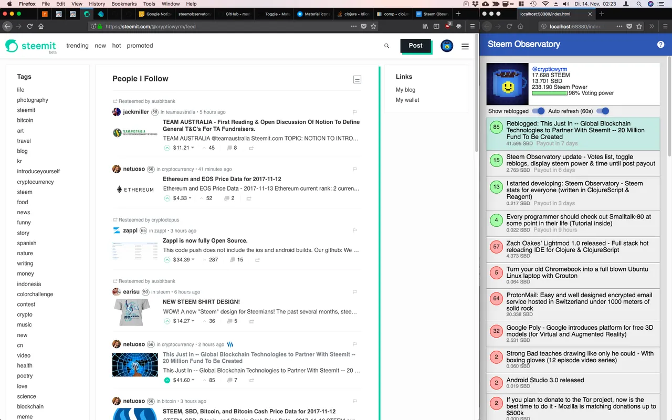This screenshot has height=420, width=672.
Task: Change the feed layout icon beside People I Follow
Action: (x=357, y=79)
